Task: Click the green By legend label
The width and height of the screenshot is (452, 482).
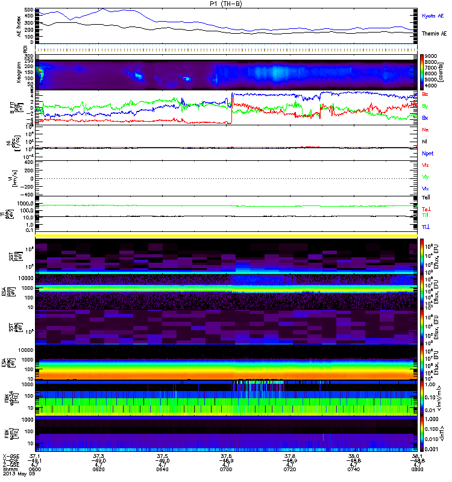Action: (x=425, y=107)
